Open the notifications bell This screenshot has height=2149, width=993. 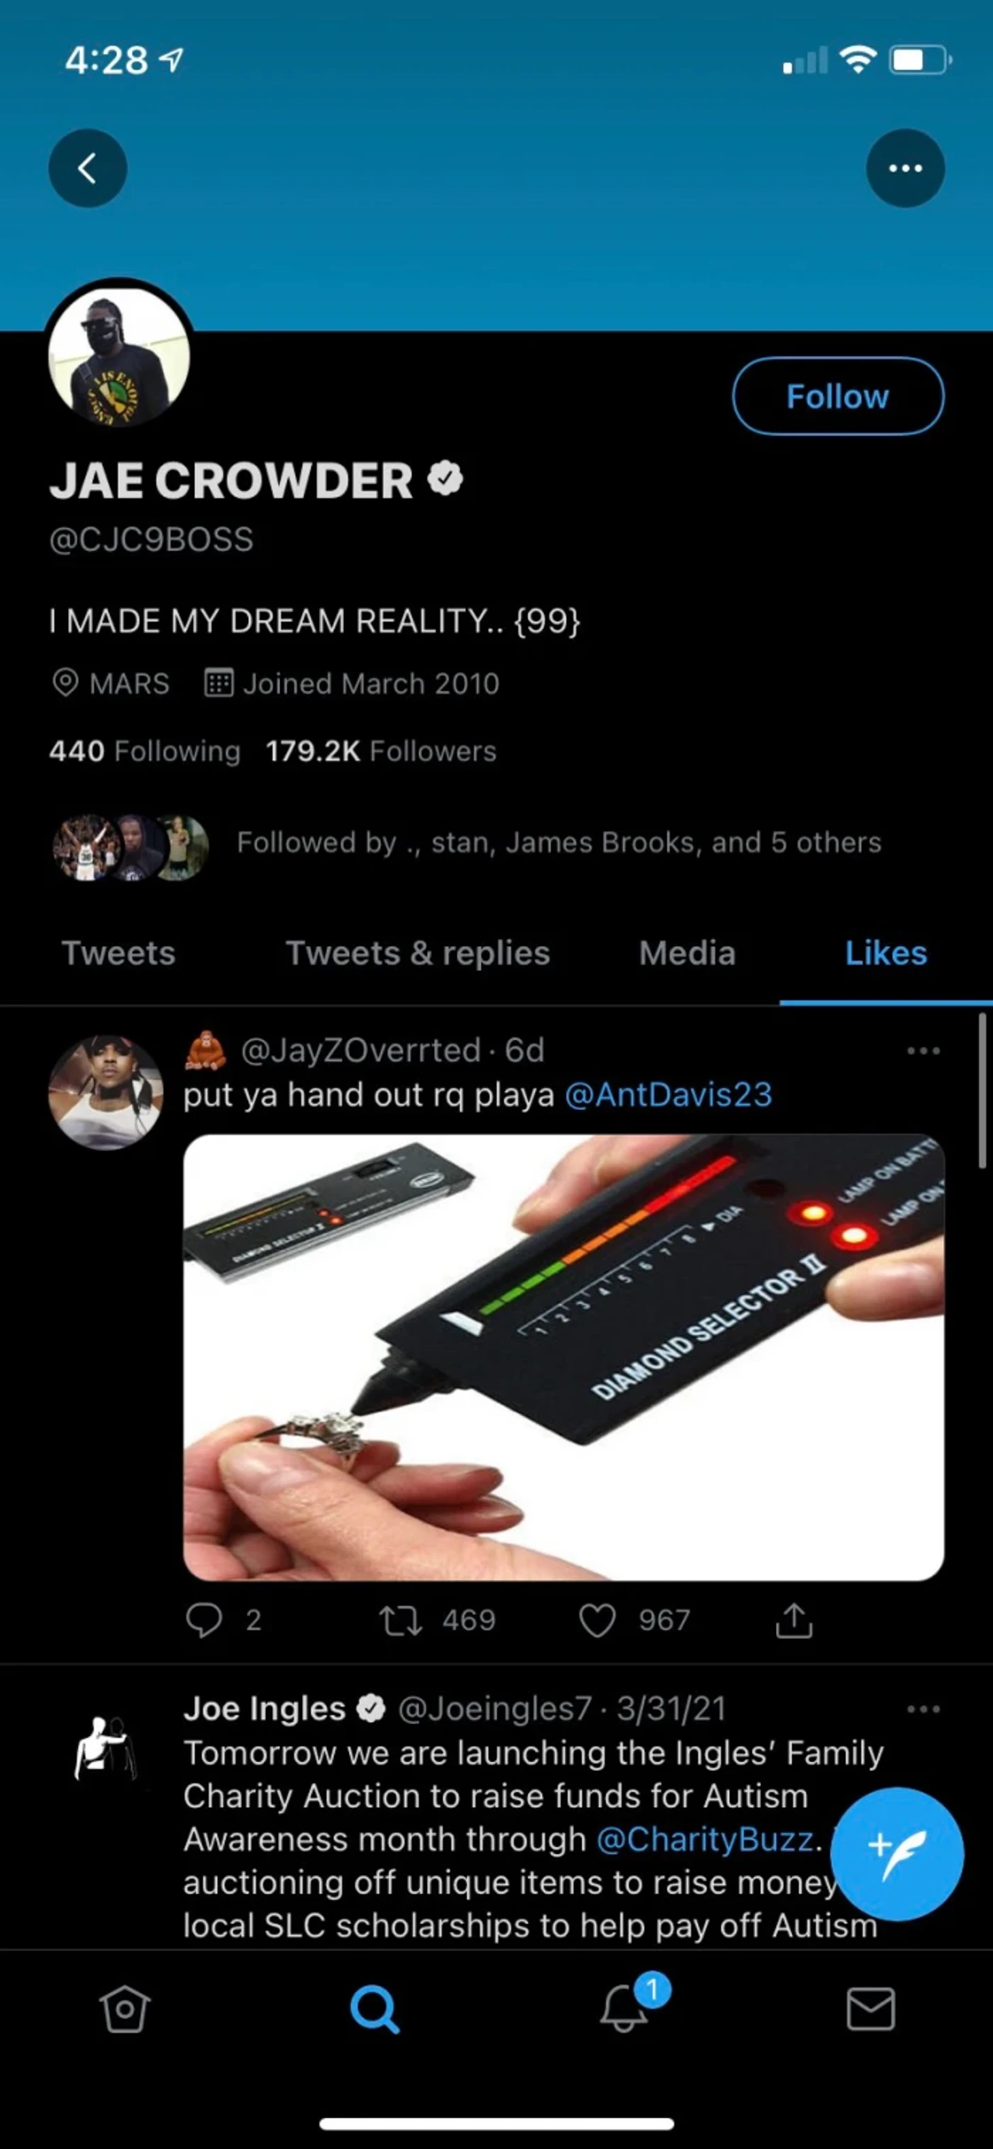(624, 2009)
